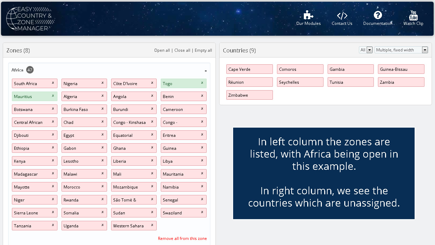Screen dimensions: 435x245
Task: Select Cape Verde unassigned country
Action: tap(249, 69)
